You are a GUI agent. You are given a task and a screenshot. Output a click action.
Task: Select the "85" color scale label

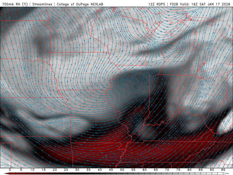point(201,170)
